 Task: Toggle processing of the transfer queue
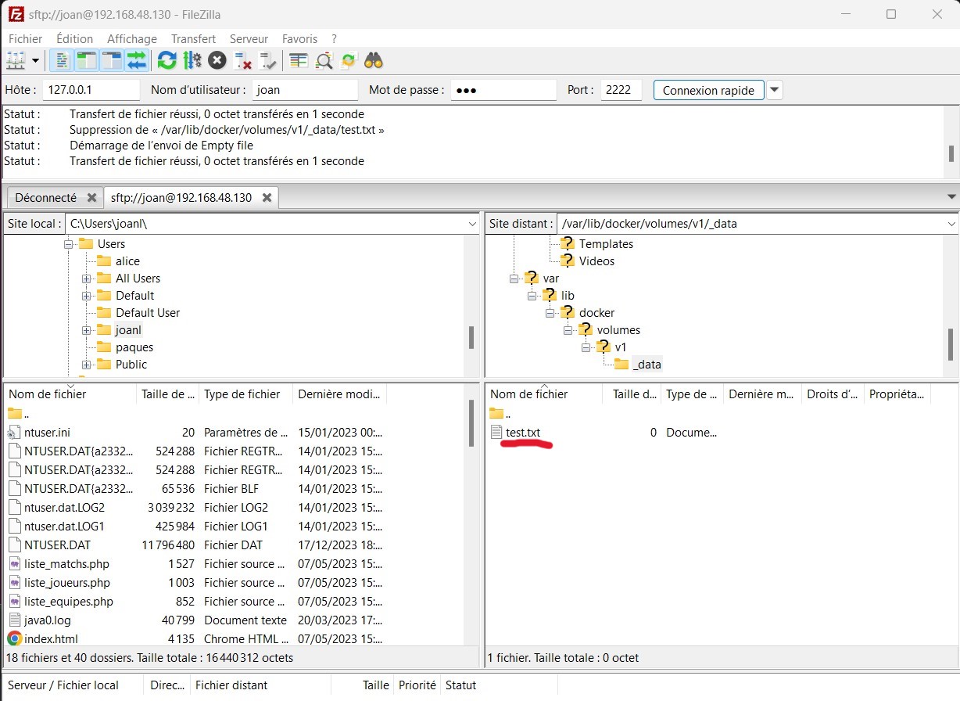pyautogui.click(x=192, y=60)
